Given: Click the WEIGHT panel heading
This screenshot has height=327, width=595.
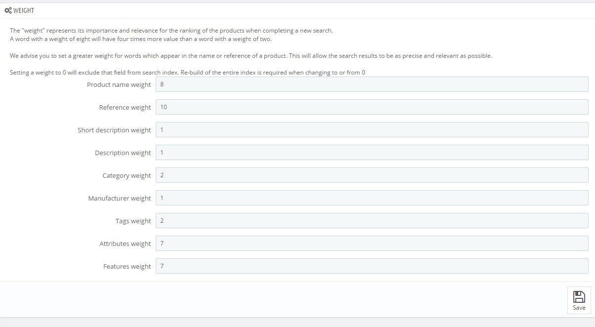Looking at the screenshot, I should tap(24, 10).
